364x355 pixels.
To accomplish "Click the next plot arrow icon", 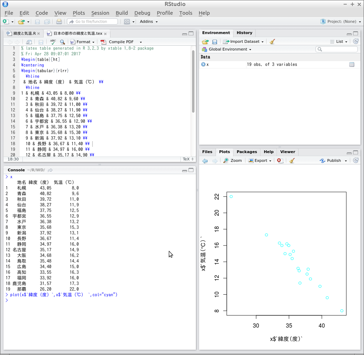I will click(215, 161).
